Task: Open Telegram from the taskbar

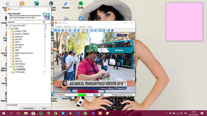Action: coord(63,113)
